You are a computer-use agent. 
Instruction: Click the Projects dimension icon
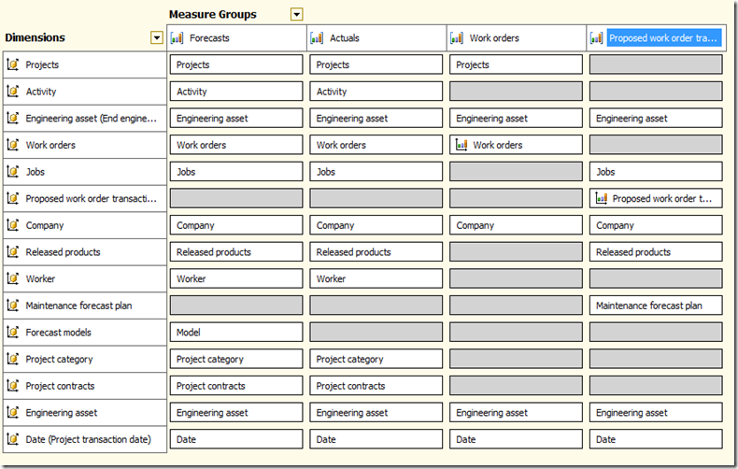[13, 64]
